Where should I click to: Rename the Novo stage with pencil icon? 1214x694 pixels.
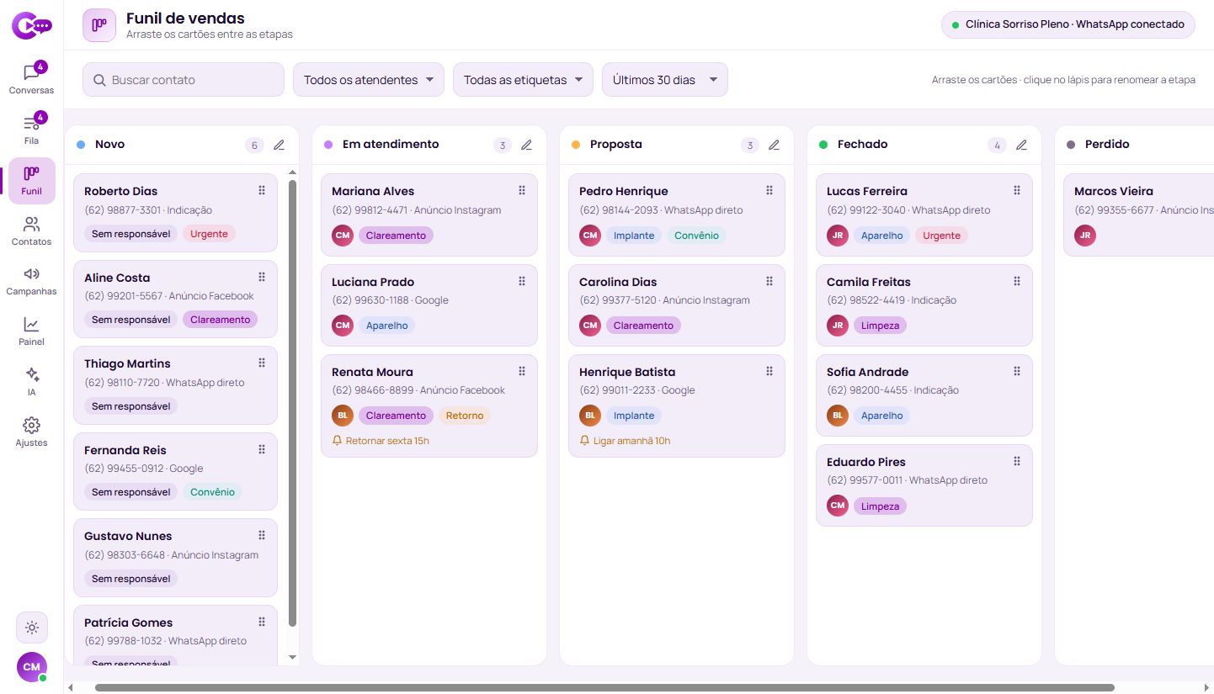279,145
